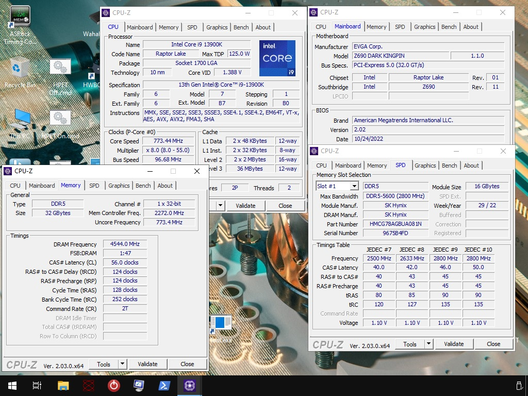Open the About tab in the SPD window

point(471,166)
